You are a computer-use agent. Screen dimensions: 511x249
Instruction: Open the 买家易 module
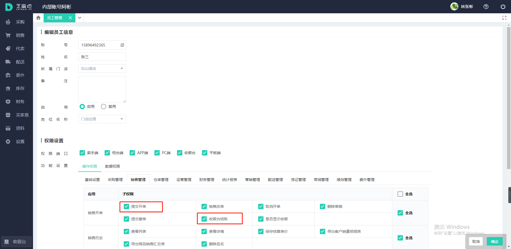click(x=16, y=115)
